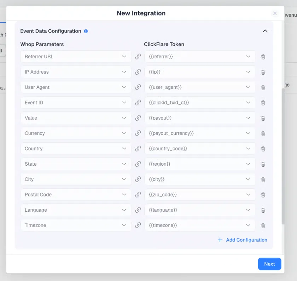The width and height of the screenshot is (297, 281).
Task: Click the link icon beside Timezone
Action: click(x=138, y=225)
